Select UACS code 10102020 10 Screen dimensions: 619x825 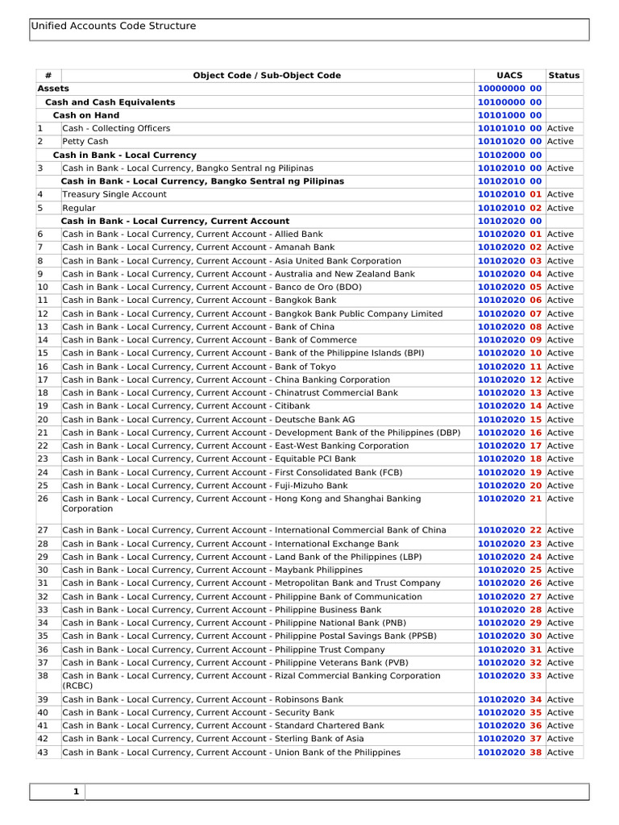pos(509,353)
